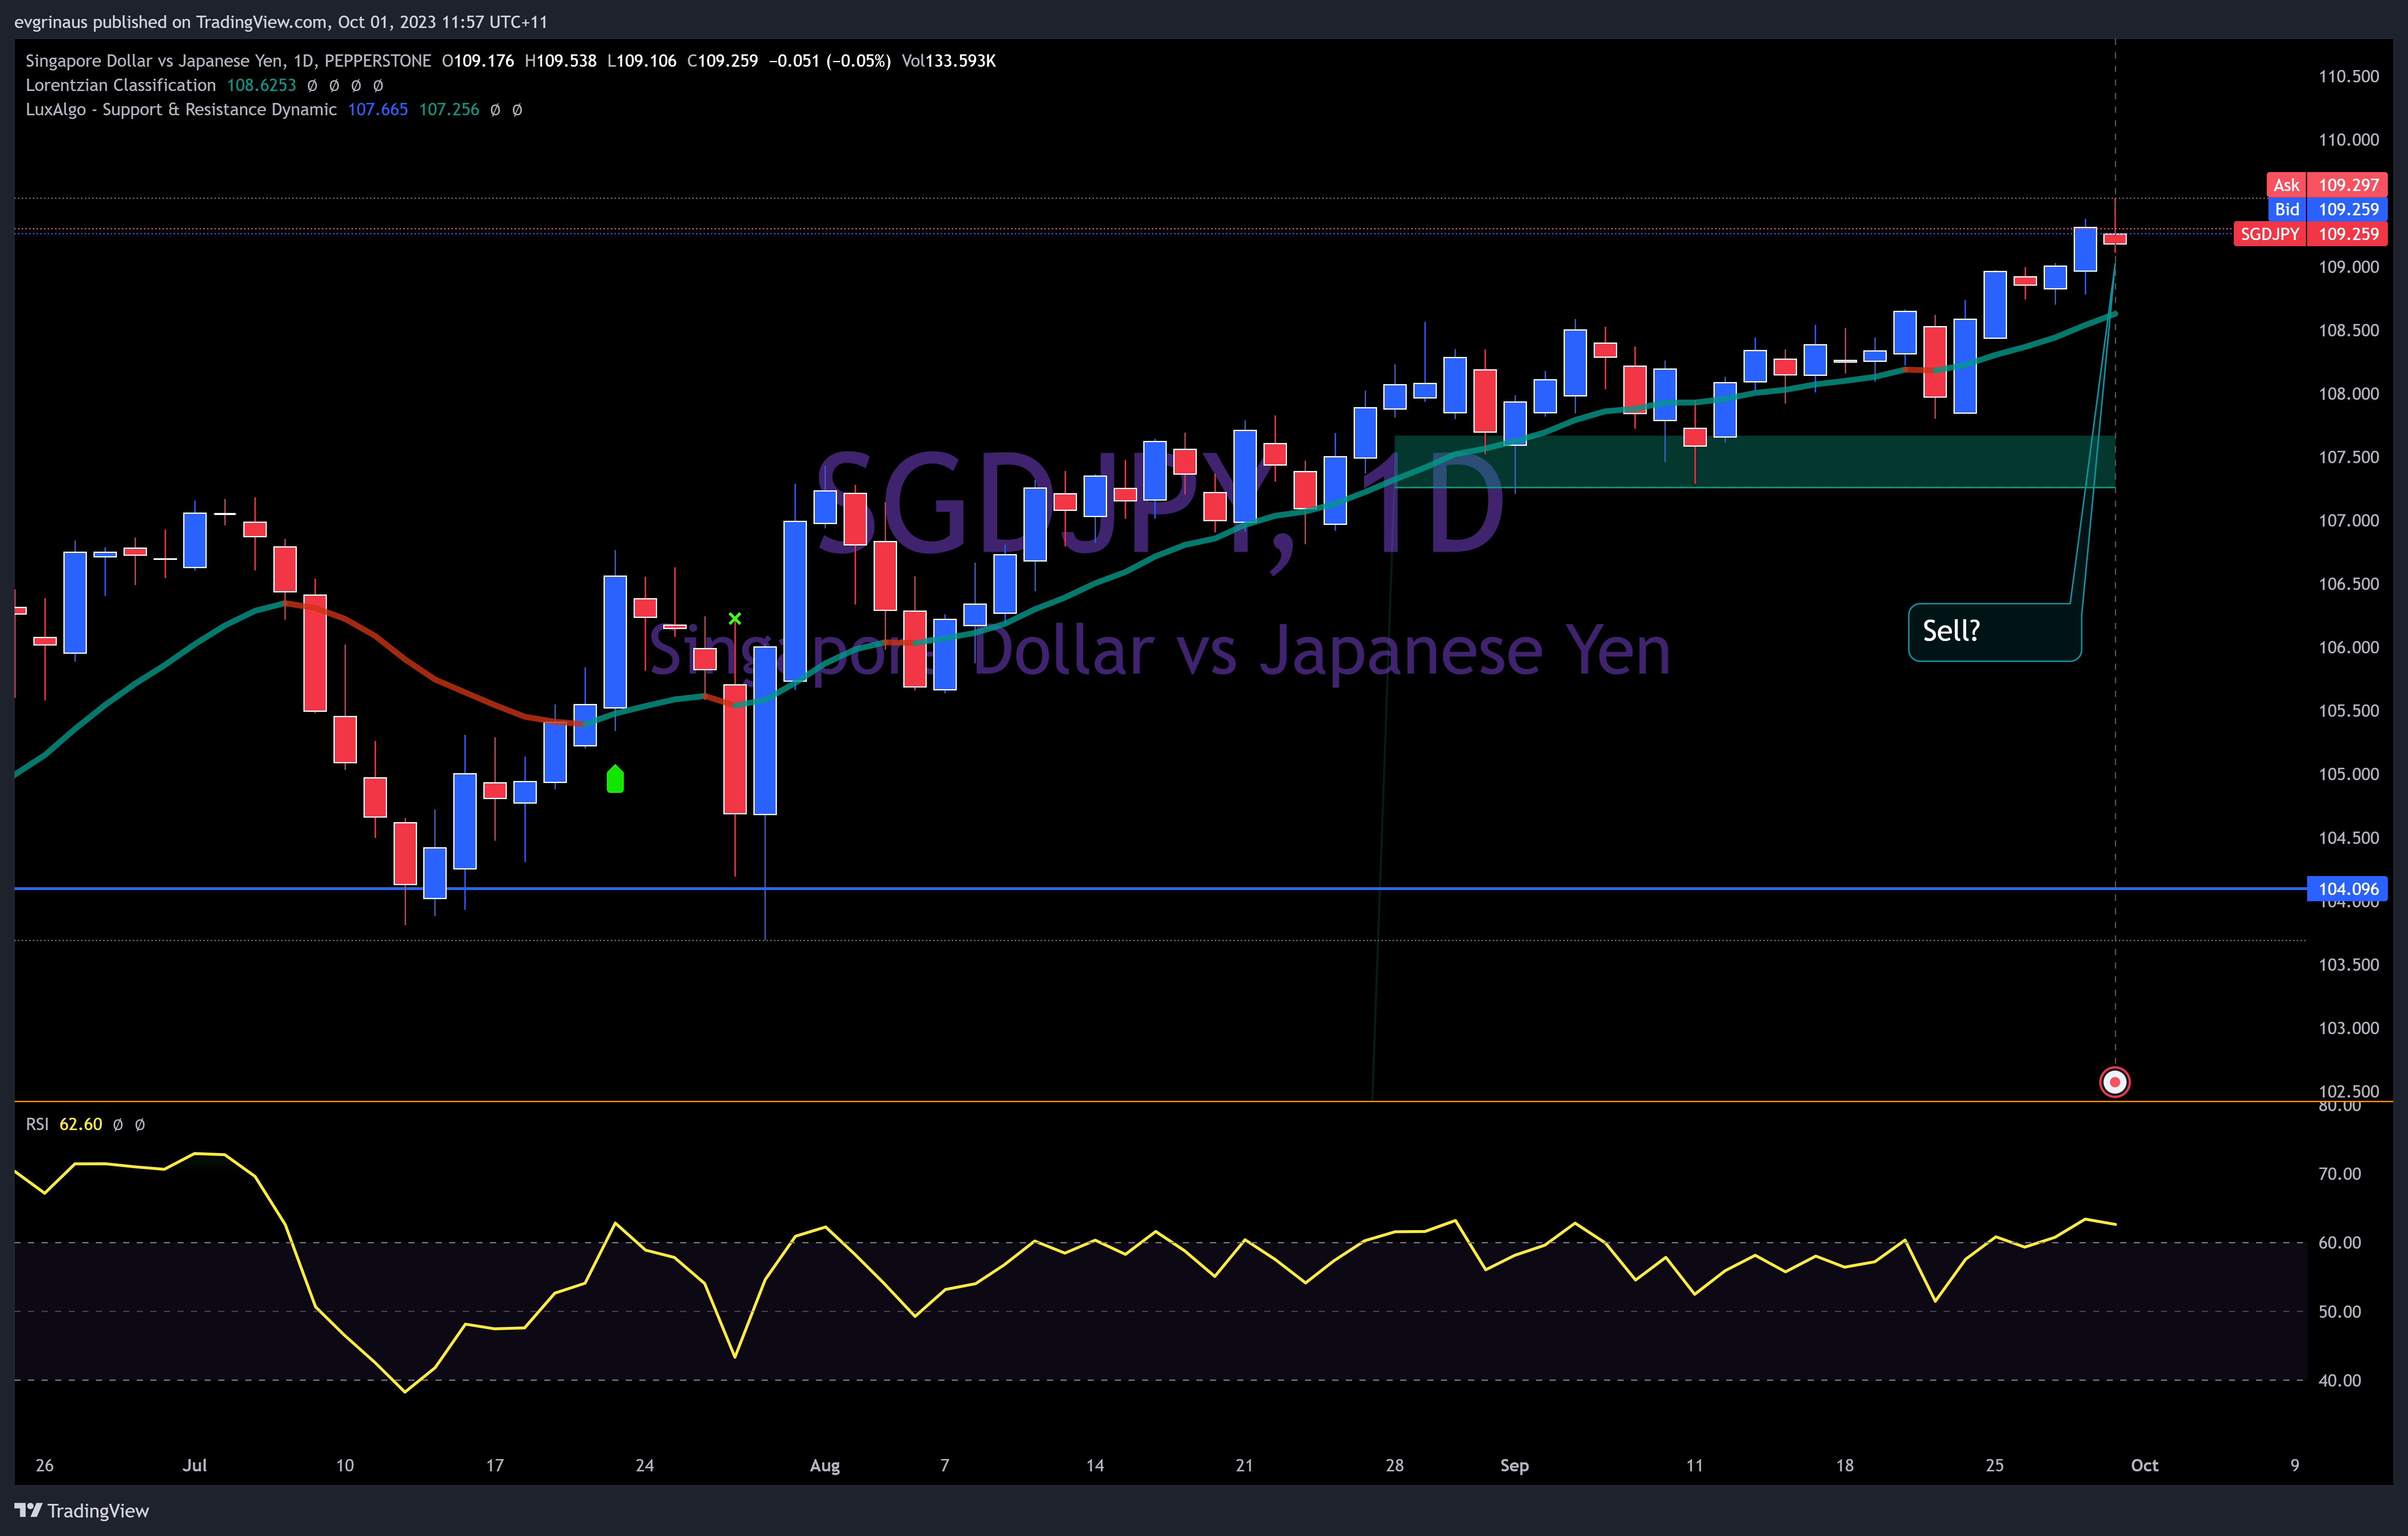Select the blue 104.096 horizontal line label

click(2347, 889)
